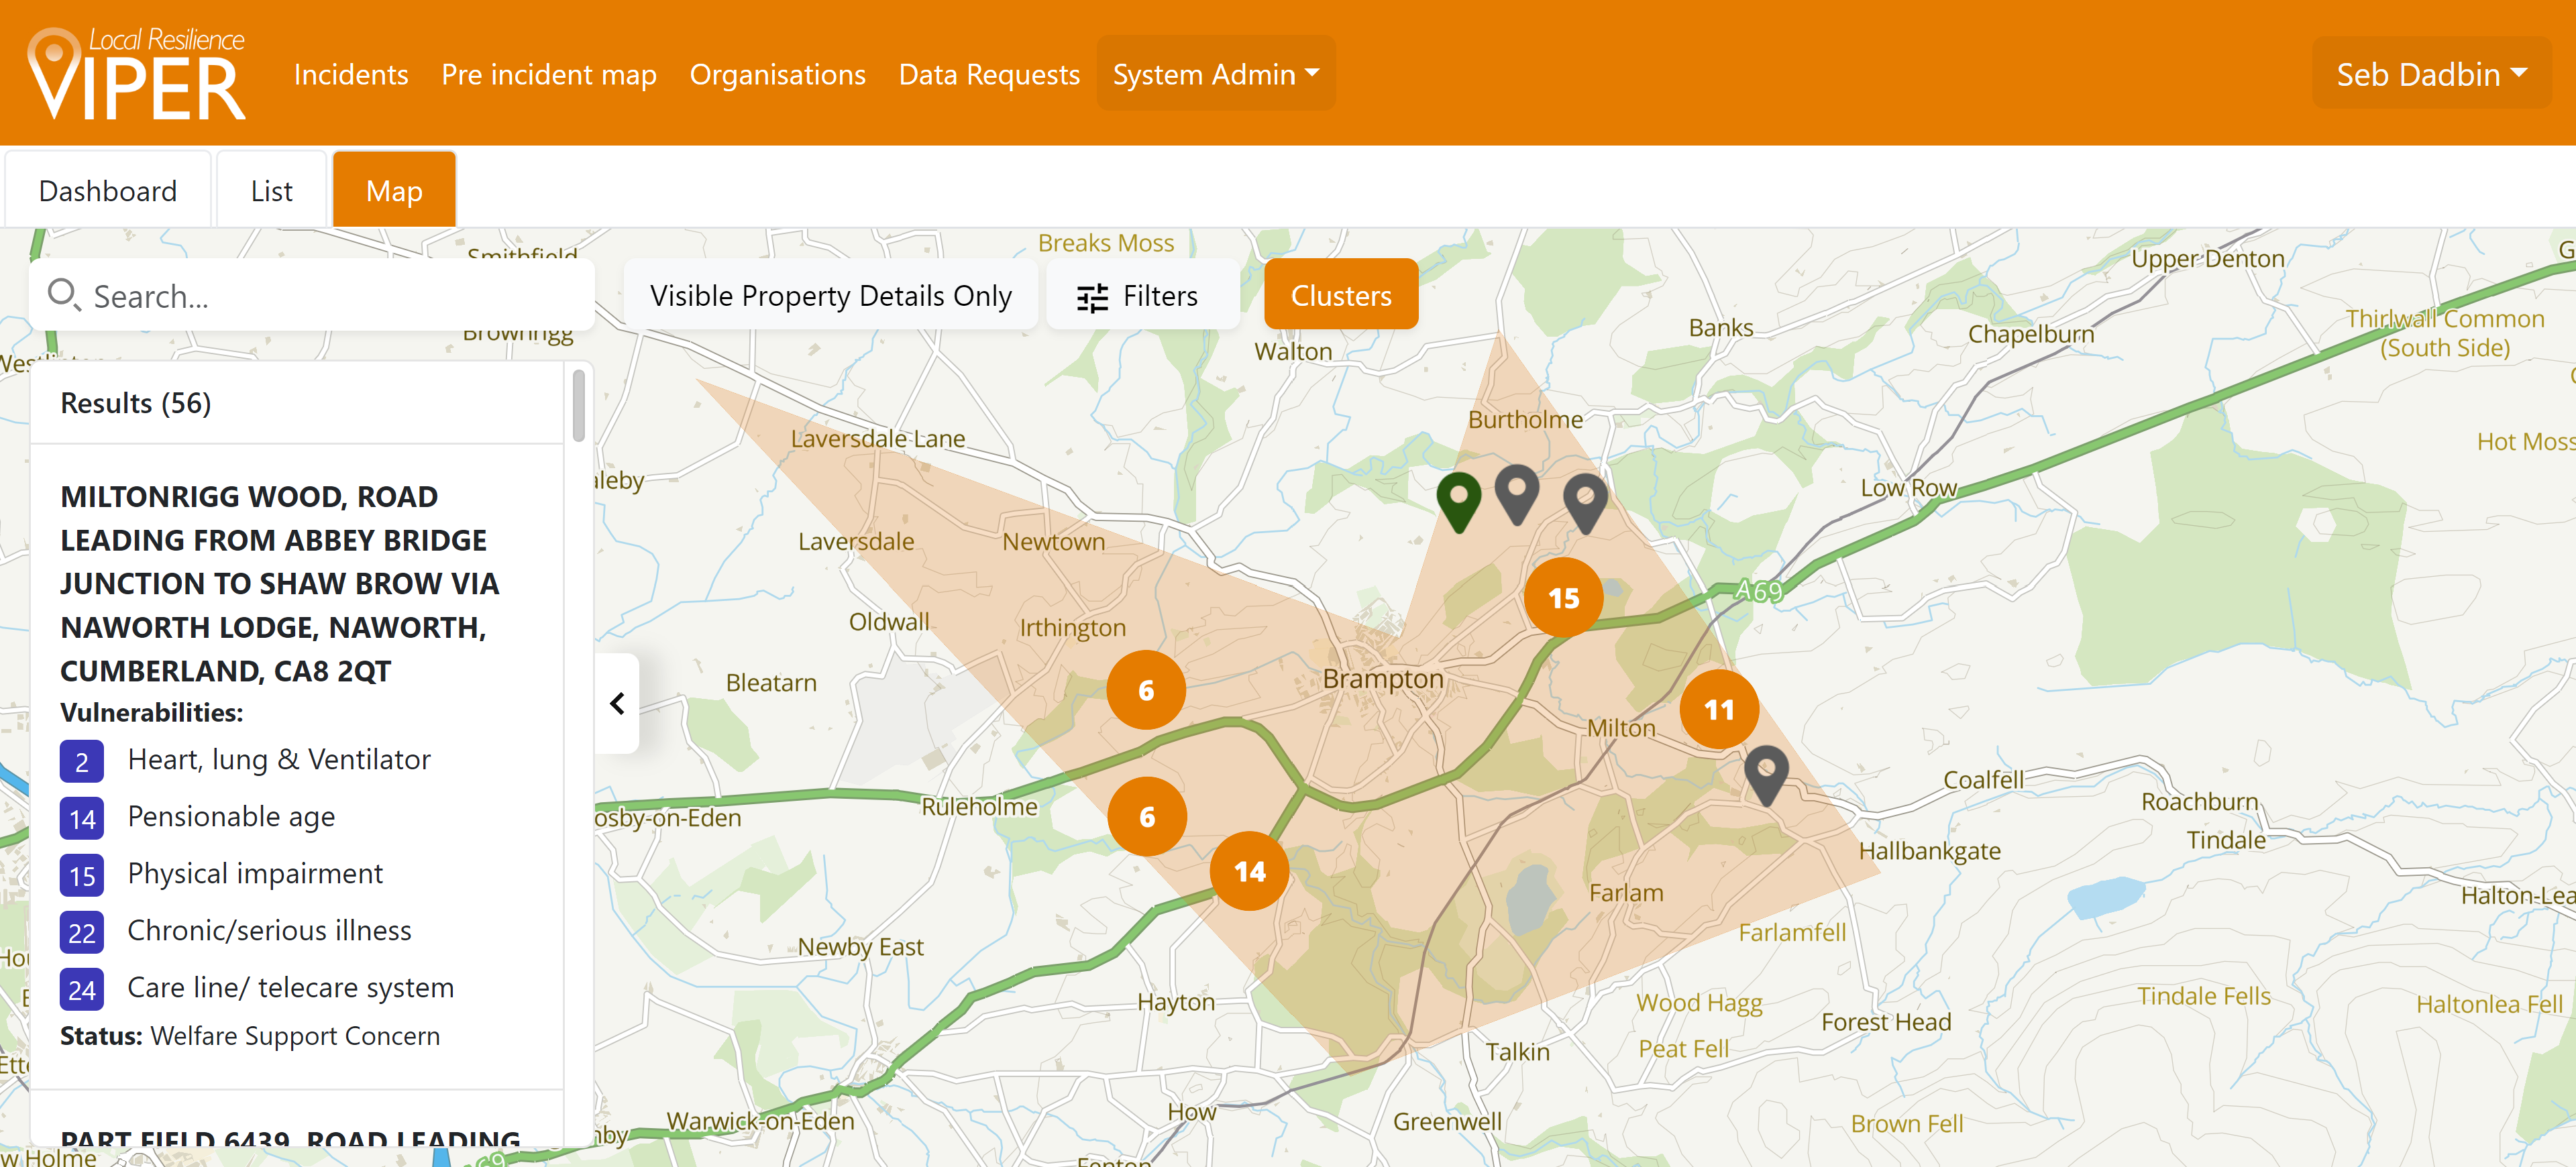The image size is (2576, 1167).
Task: Expand the System Admin dropdown
Action: 1215,74
